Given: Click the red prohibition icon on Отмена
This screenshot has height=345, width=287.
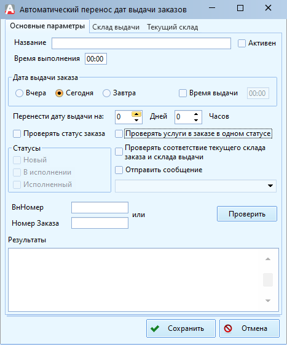Looking at the screenshot, I should pyautogui.click(x=228, y=328).
